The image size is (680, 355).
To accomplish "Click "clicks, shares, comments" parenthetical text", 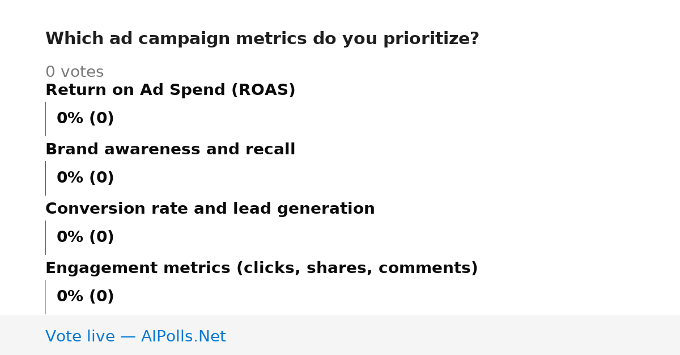I will tap(357, 268).
